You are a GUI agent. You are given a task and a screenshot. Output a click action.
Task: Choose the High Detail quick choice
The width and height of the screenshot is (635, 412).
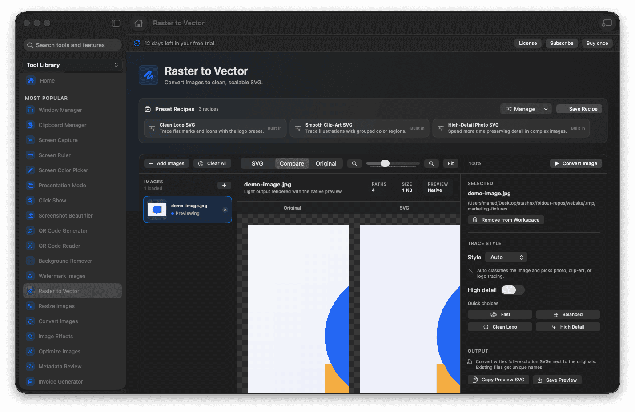[x=568, y=327]
